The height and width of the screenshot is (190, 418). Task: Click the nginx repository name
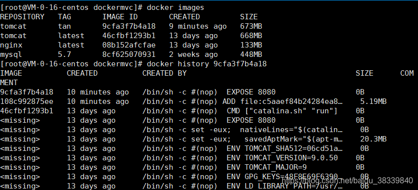click(11, 46)
